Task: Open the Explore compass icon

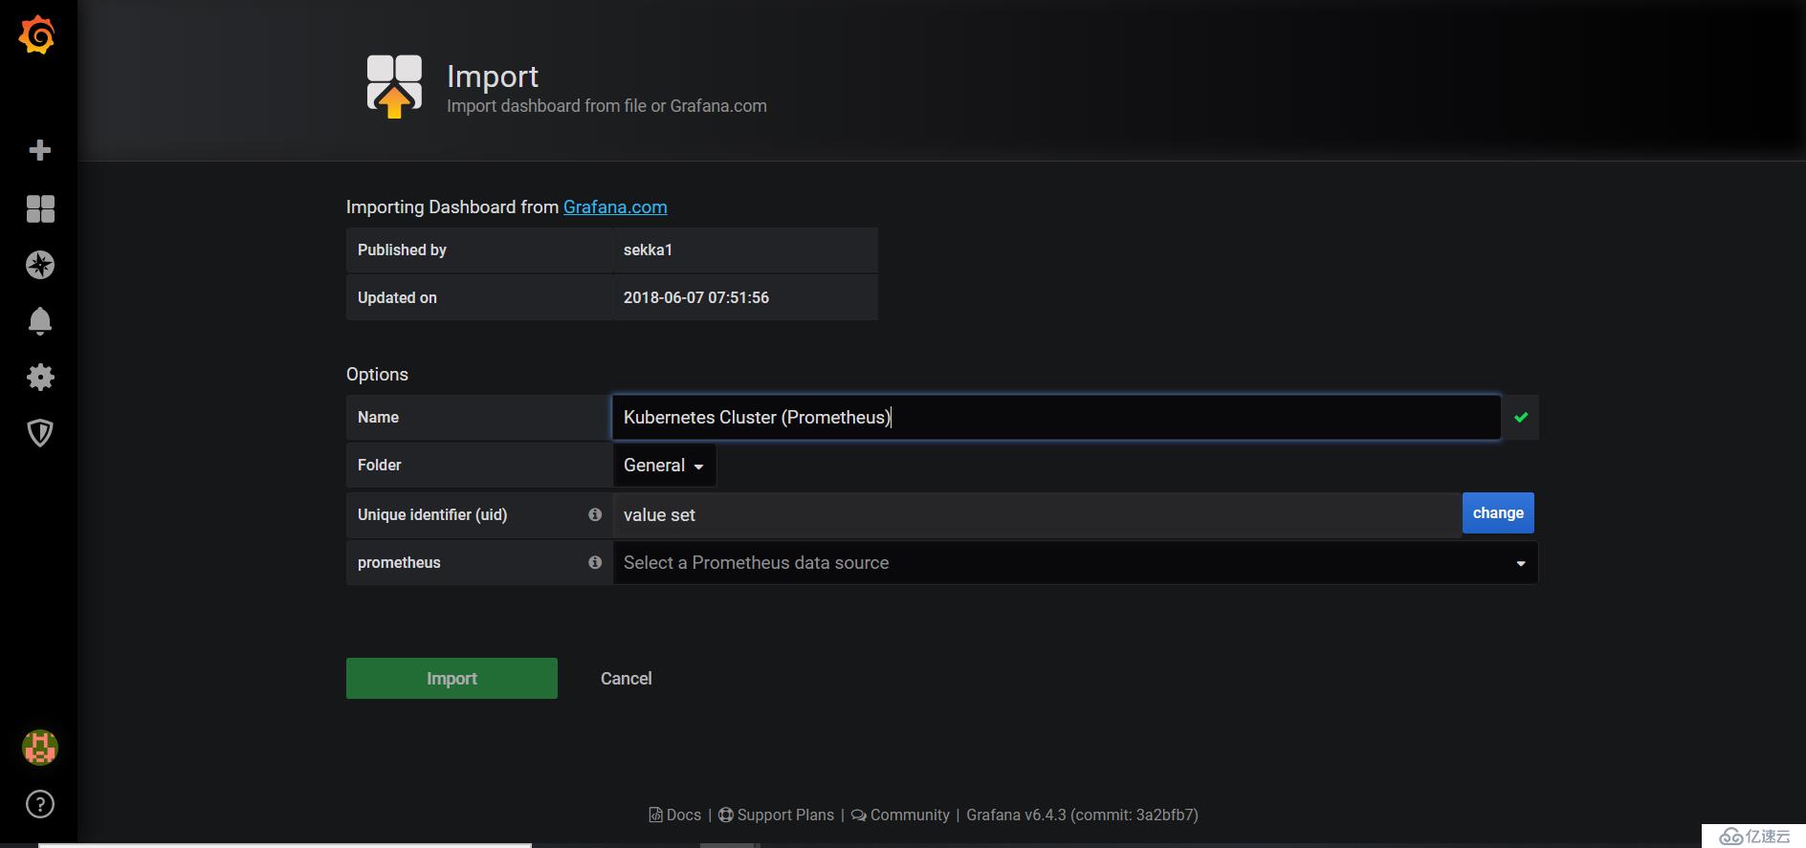Action: 40,265
